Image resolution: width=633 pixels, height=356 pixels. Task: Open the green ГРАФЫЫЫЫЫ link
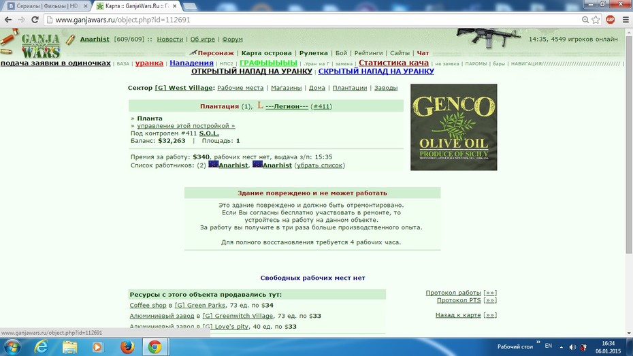tap(268, 63)
